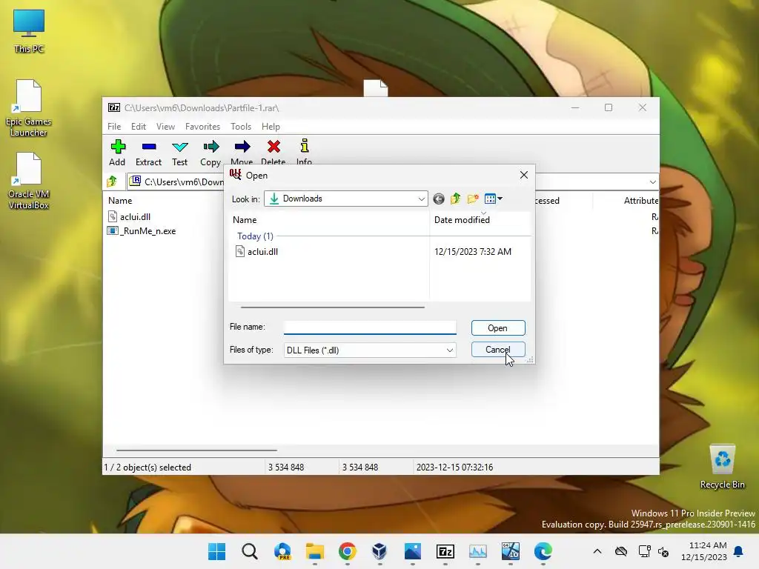Screen dimensions: 759x569
Task: Close the Open dialog with X
Action: (x=524, y=175)
